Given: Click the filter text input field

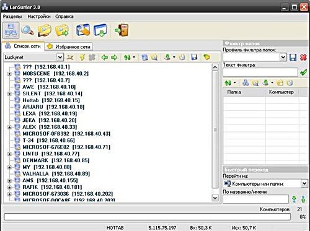Looking at the screenshot, I should point(260,72).
